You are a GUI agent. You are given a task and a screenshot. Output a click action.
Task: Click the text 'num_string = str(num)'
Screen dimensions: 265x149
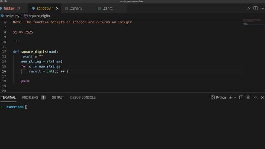click(42, 62)
